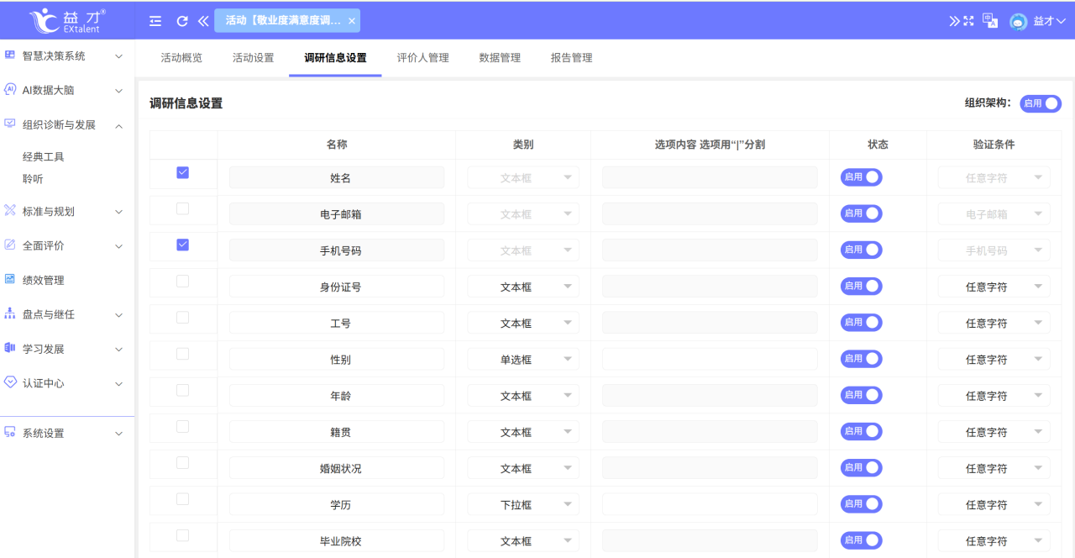
Task: Click the AI数据大脑 sidebar icon
Action: 10,89
